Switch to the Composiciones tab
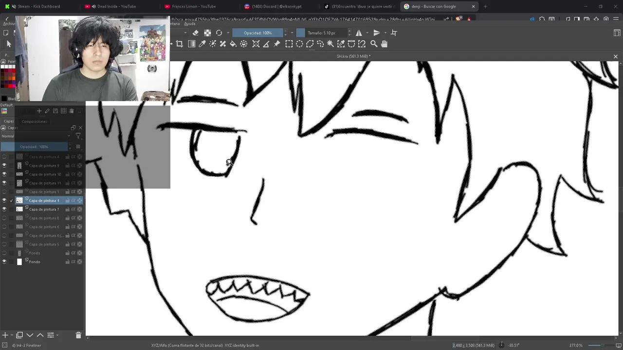Viewport: 623px width, 350px height. coord(34,121)
